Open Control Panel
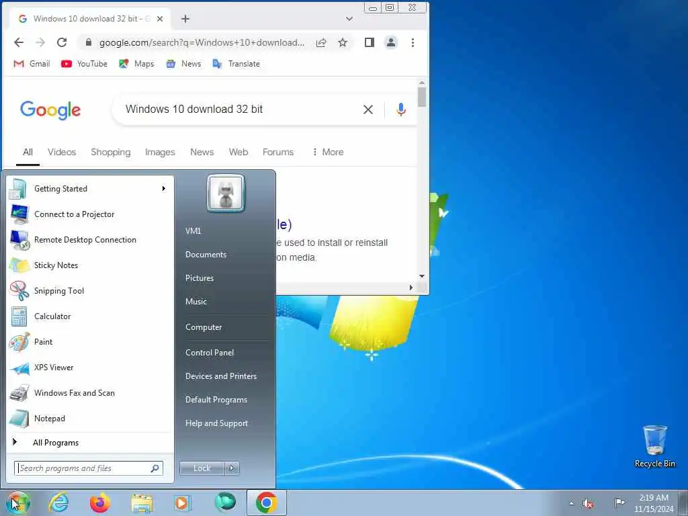Image resolution: width=688 pixels, height=516 pixels. click(x=210, y=352)
